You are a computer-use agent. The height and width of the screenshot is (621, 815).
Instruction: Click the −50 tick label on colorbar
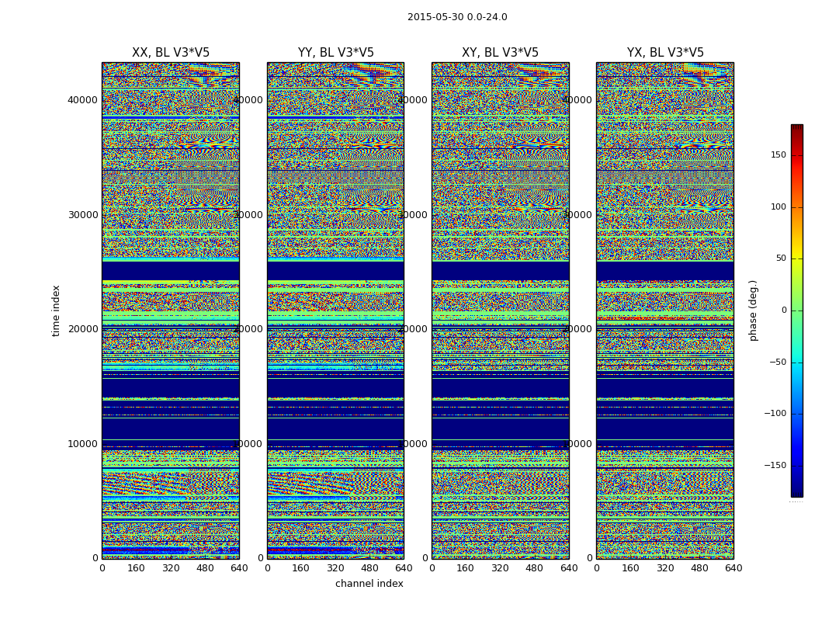click(x=777, y=363)
